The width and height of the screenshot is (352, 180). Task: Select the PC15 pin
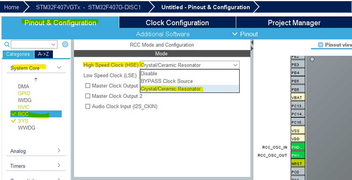pos(298,122)
